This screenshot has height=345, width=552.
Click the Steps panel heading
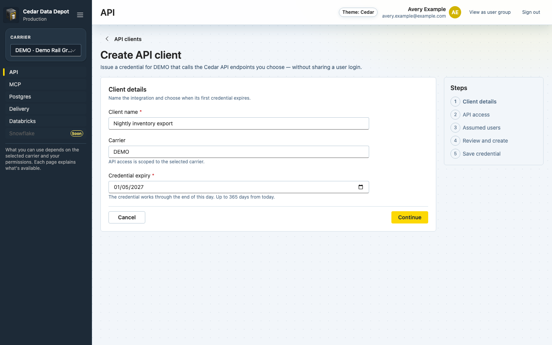(459, 88)
